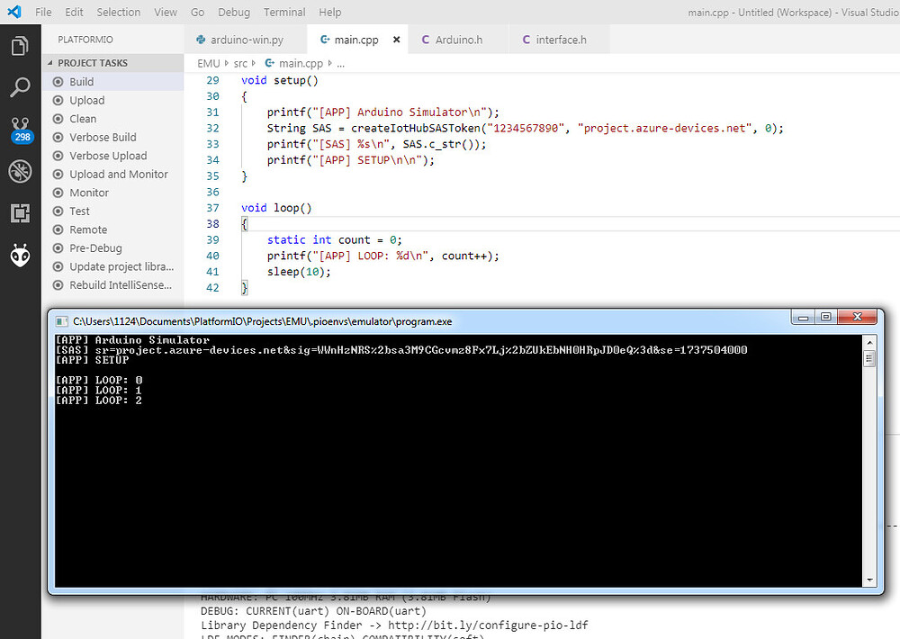Click the program.exe console title bar icon
The image size is (900, 639).
(x=59, y=320)
